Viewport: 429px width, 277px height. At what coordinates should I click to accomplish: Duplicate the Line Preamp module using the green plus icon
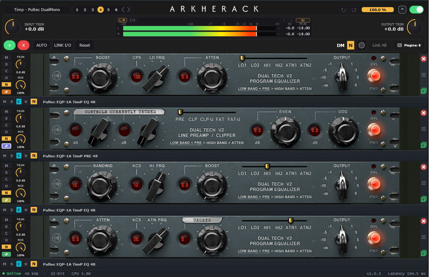[x=424, y=145]
